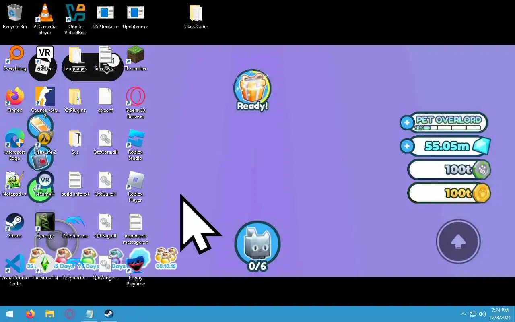Open the Windows Start menu
Image resolution: width=515 pixels, height=322 pixels.
click(10, 314)
